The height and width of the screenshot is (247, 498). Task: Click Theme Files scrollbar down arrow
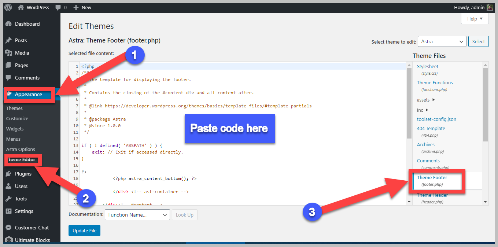tap(485, 202)
